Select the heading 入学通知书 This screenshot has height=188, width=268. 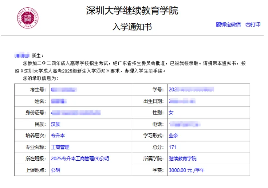point(132,27)
